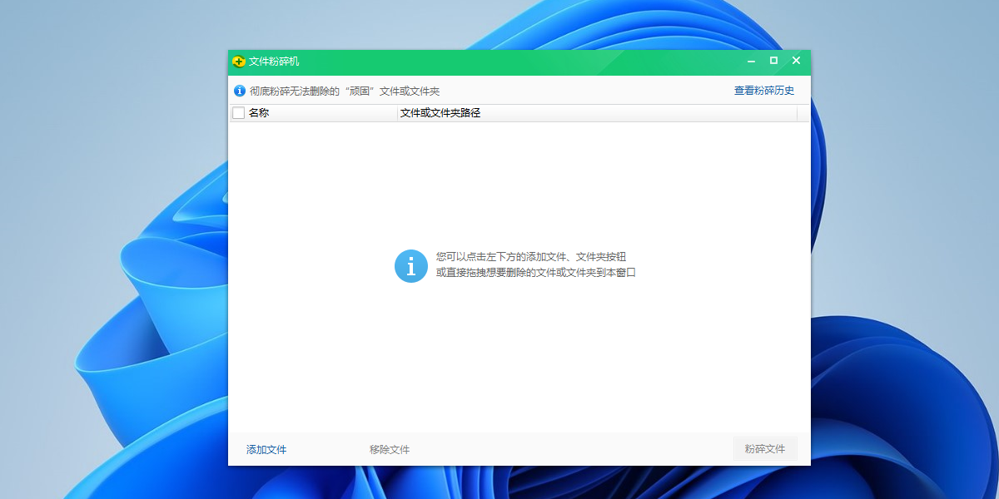This screenshot has height=499, width=999.
Task: Click the large circular info icon in the center
Action: [x=410, y=265]
